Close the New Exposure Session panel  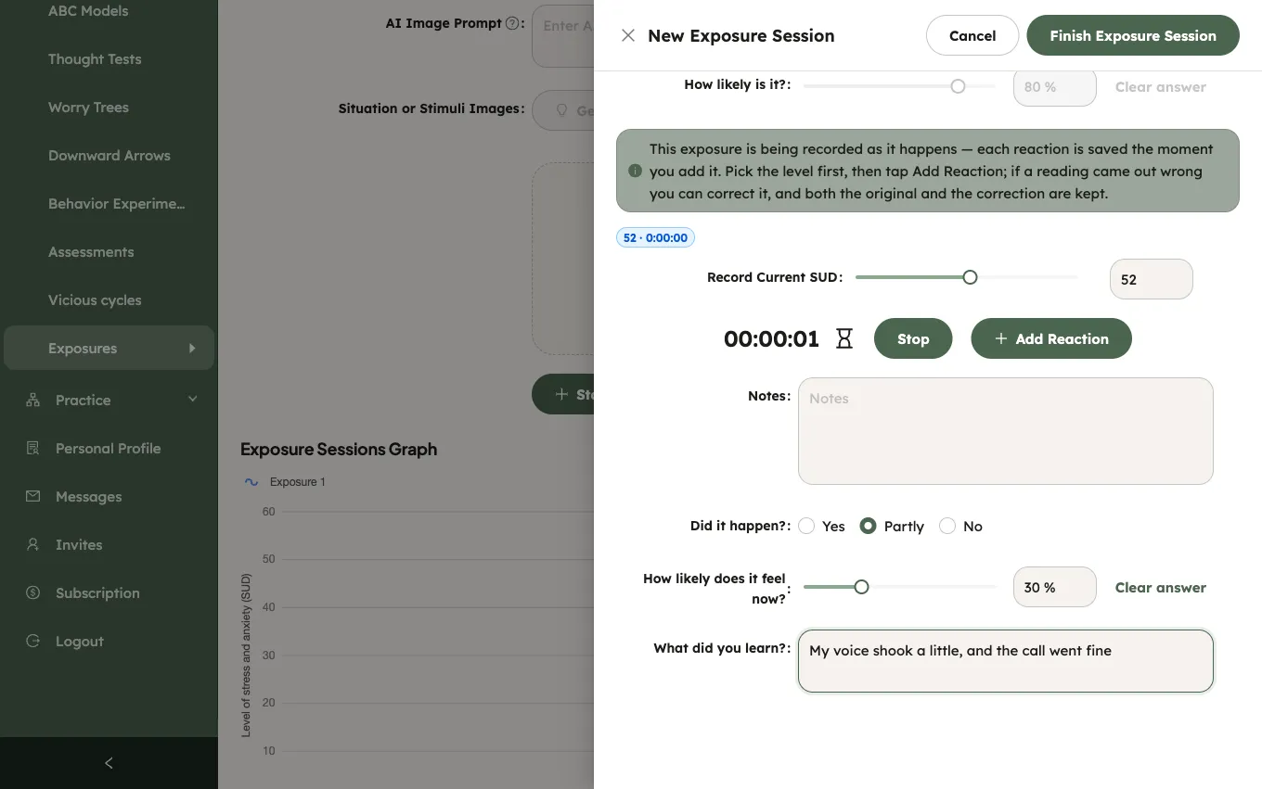pos(628,35)
